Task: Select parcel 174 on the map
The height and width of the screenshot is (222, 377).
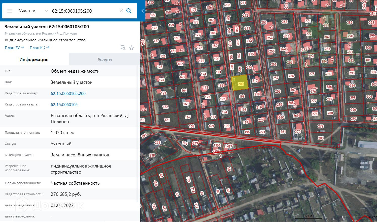Action: (203, 74)
